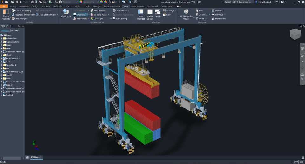This screenshot has height=164, width=305.
Task: Click the Home icon in quick access toolbar
Action: (32, 2)
